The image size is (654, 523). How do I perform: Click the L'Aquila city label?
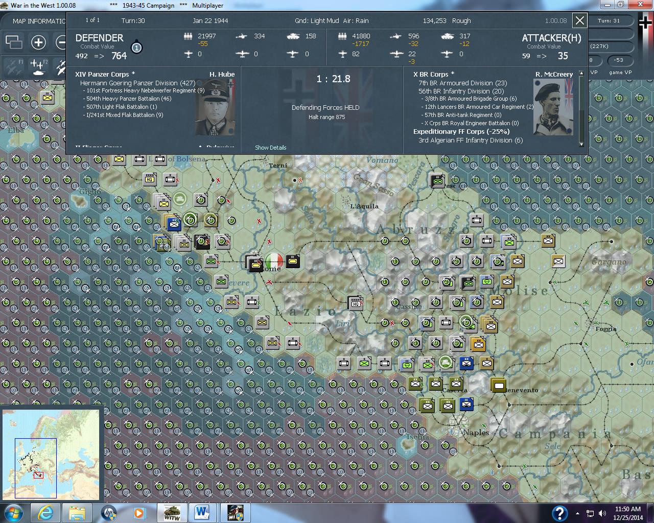[364, 206]
